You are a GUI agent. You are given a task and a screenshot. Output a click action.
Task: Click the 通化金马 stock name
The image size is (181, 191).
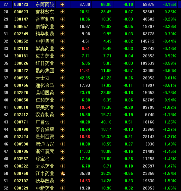(x=45, y=85)
